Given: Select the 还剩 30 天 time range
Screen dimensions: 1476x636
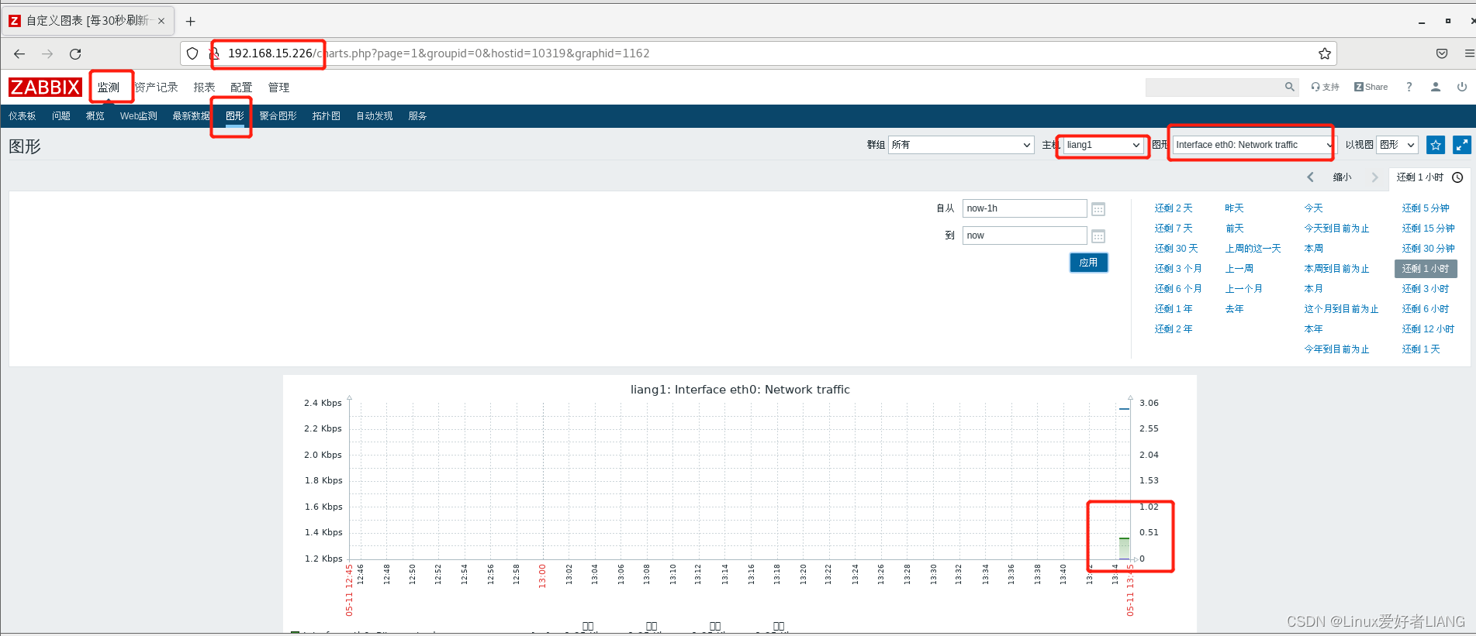Looking at the screenshot, I should tap(1176, 249).
